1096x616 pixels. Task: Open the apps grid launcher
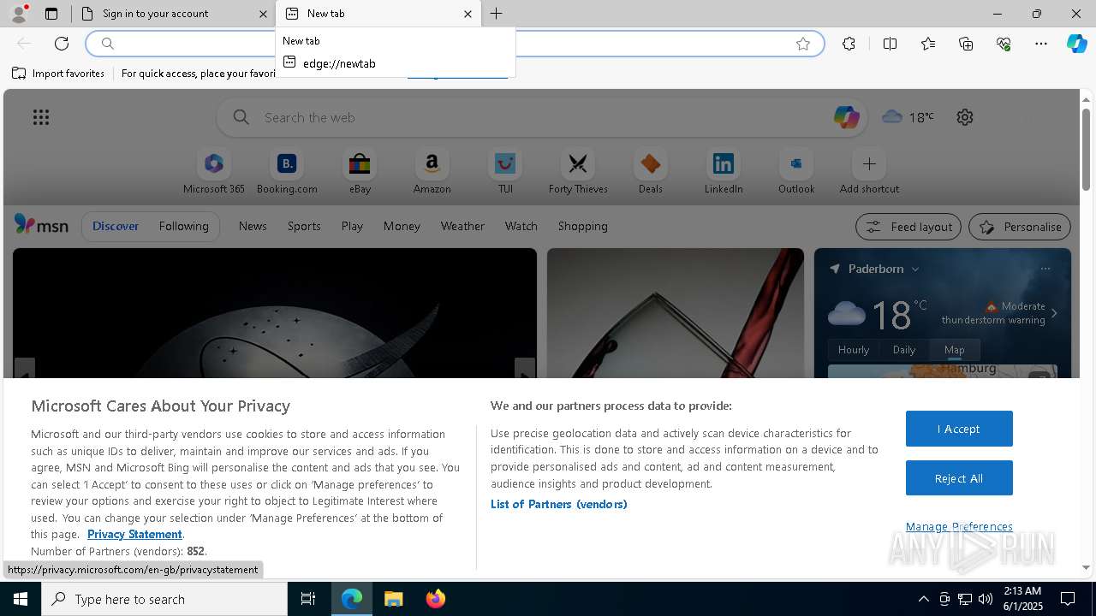(41, 117)
